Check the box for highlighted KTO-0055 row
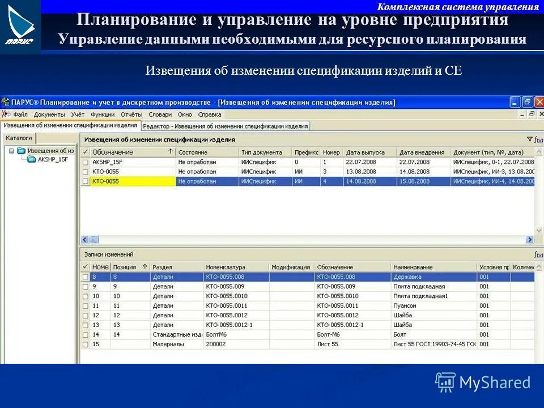The width and height of the screenshot is (544, 408). (x=86, y=181)
